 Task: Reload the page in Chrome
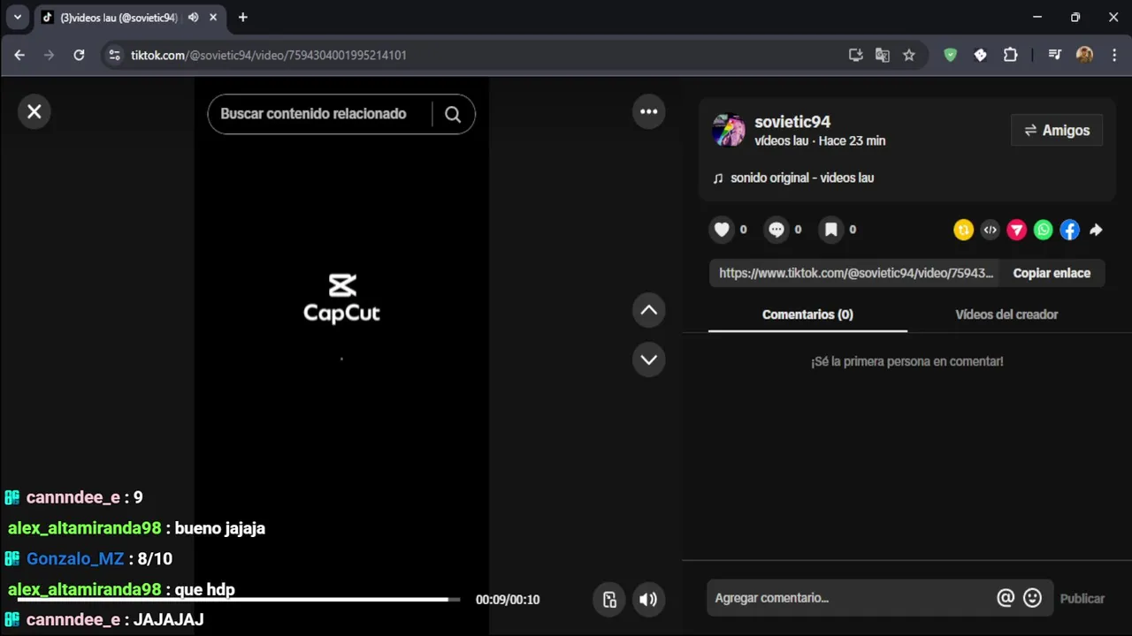tap(79, 55)
